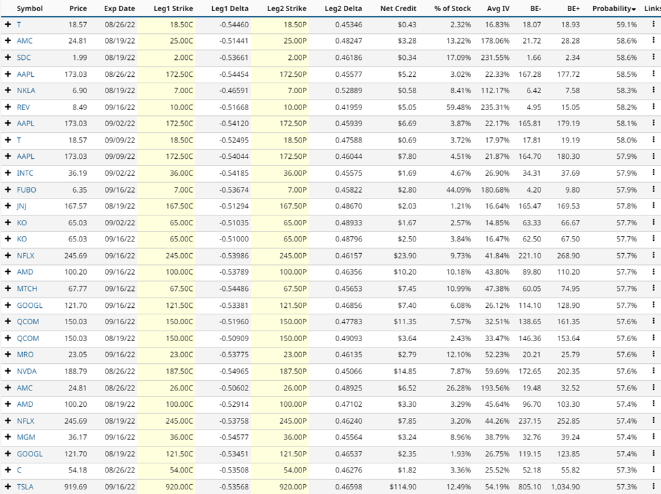Image resolution: width=661 pixels, height=494 pixels.
Task: Open links menu for MRO row
Action: click(x=653, y=354)
